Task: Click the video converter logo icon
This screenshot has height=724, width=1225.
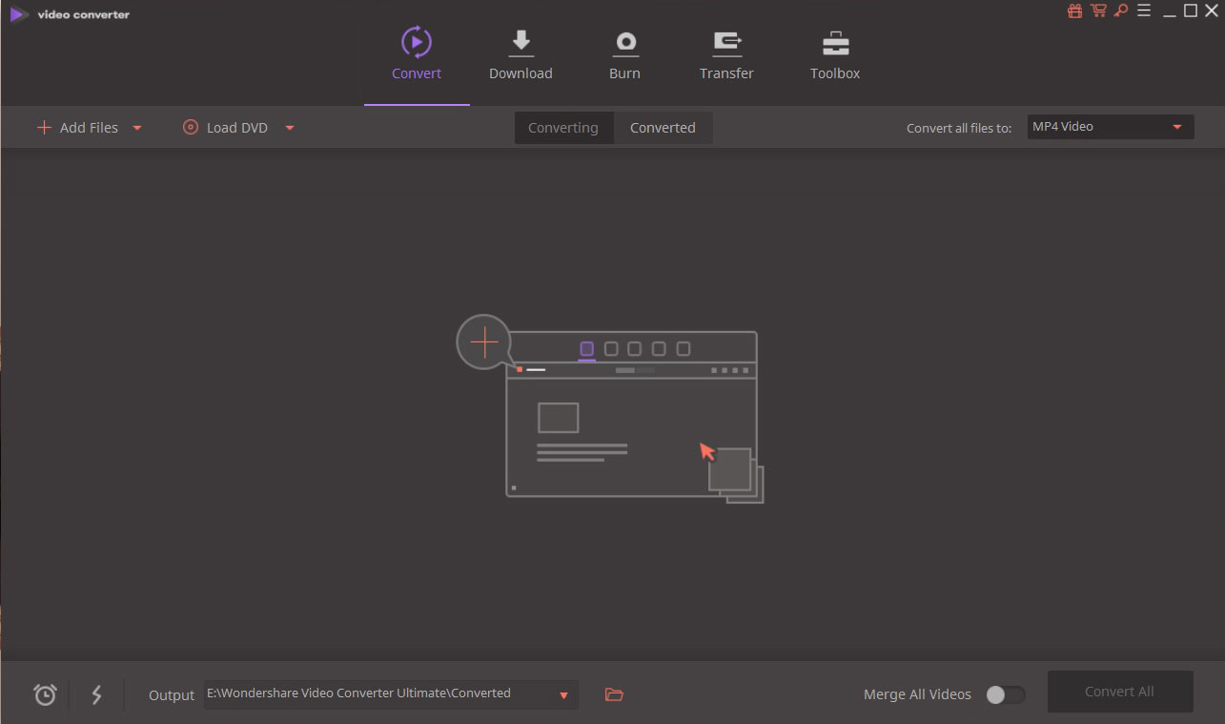Action: [x=18, y=14]
